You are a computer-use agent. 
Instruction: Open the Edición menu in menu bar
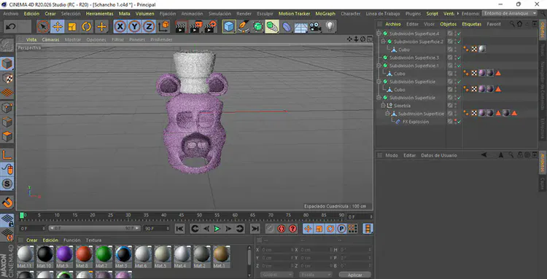click(31, 14)
